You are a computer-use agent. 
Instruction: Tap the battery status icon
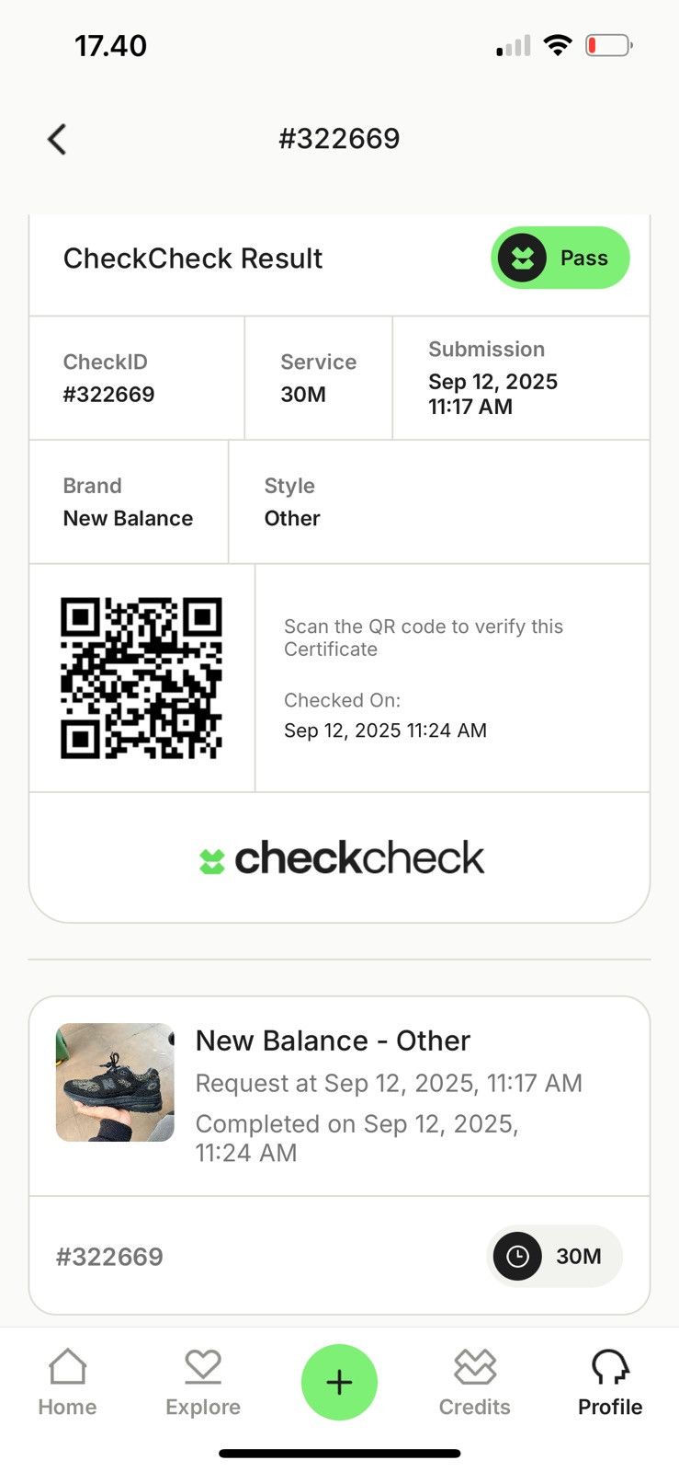[609, 45]
